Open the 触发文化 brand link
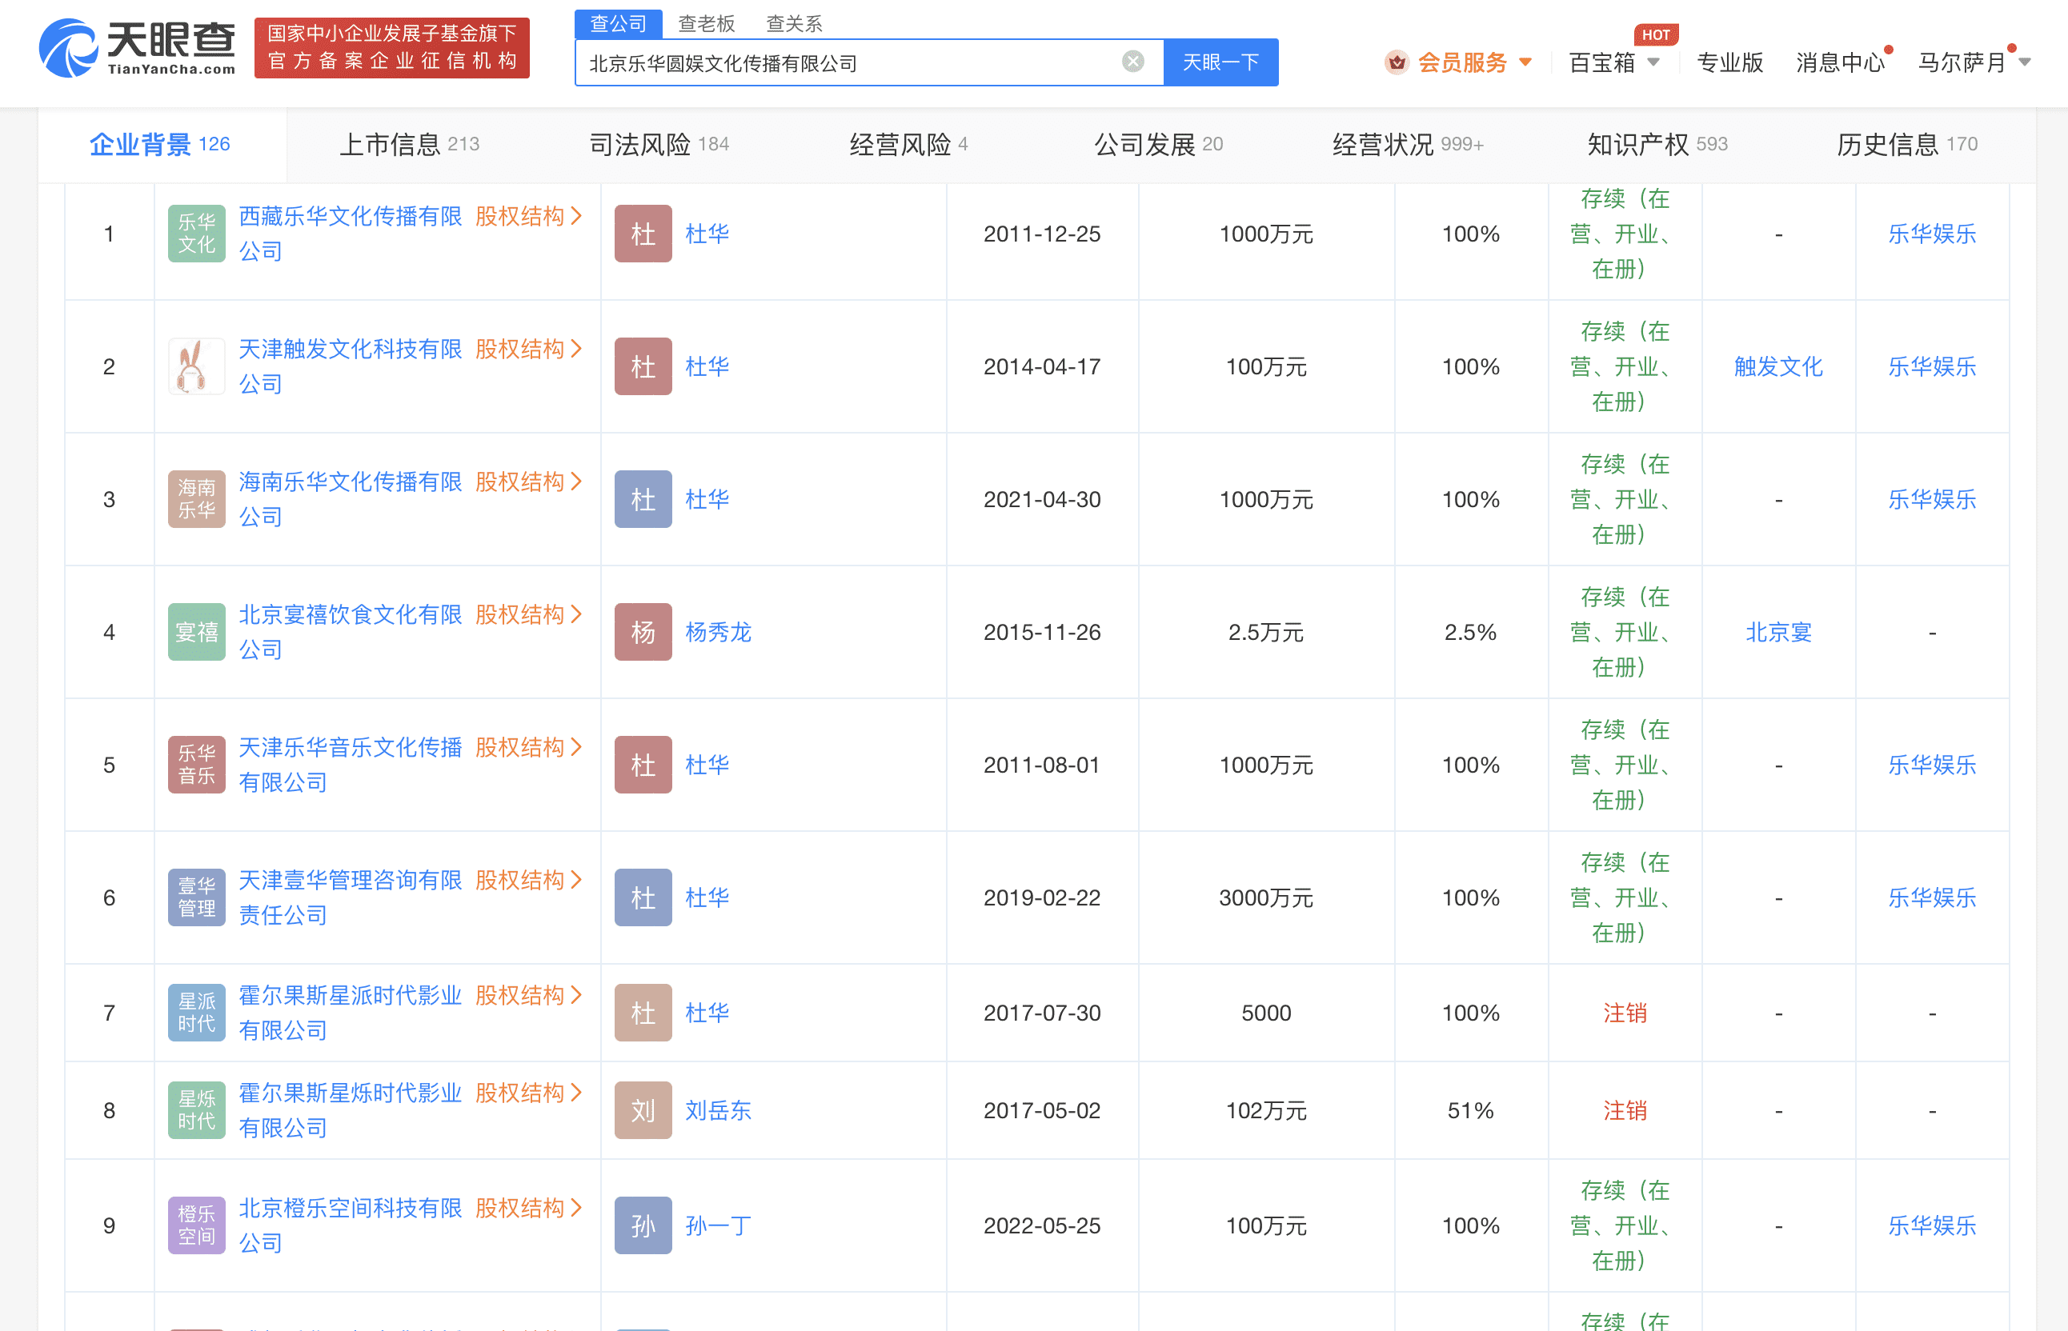The width and height of the screenshot is (2068, 1331). pos(1778,366)
